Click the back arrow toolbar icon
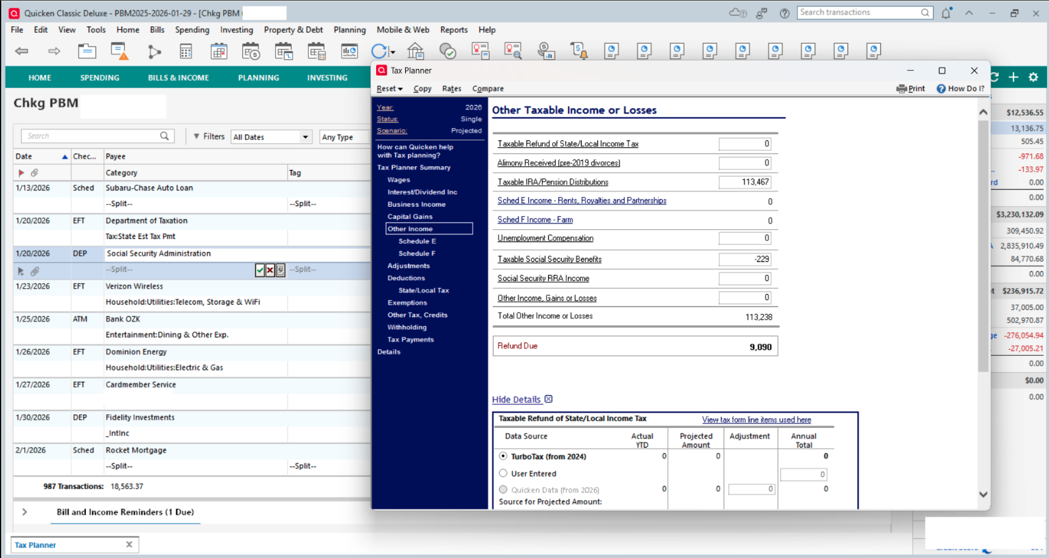The width and height of the screenshot is (1049, 558). click(x=22, y=51)
